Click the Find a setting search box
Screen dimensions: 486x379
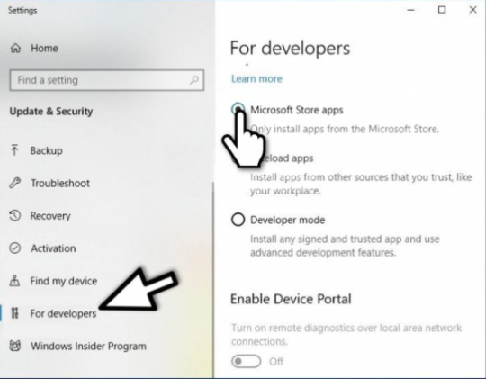click(106, 80)
